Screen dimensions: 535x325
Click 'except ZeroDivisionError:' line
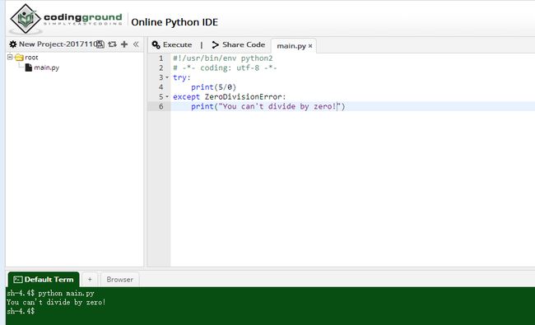click(x=230, y=97)
